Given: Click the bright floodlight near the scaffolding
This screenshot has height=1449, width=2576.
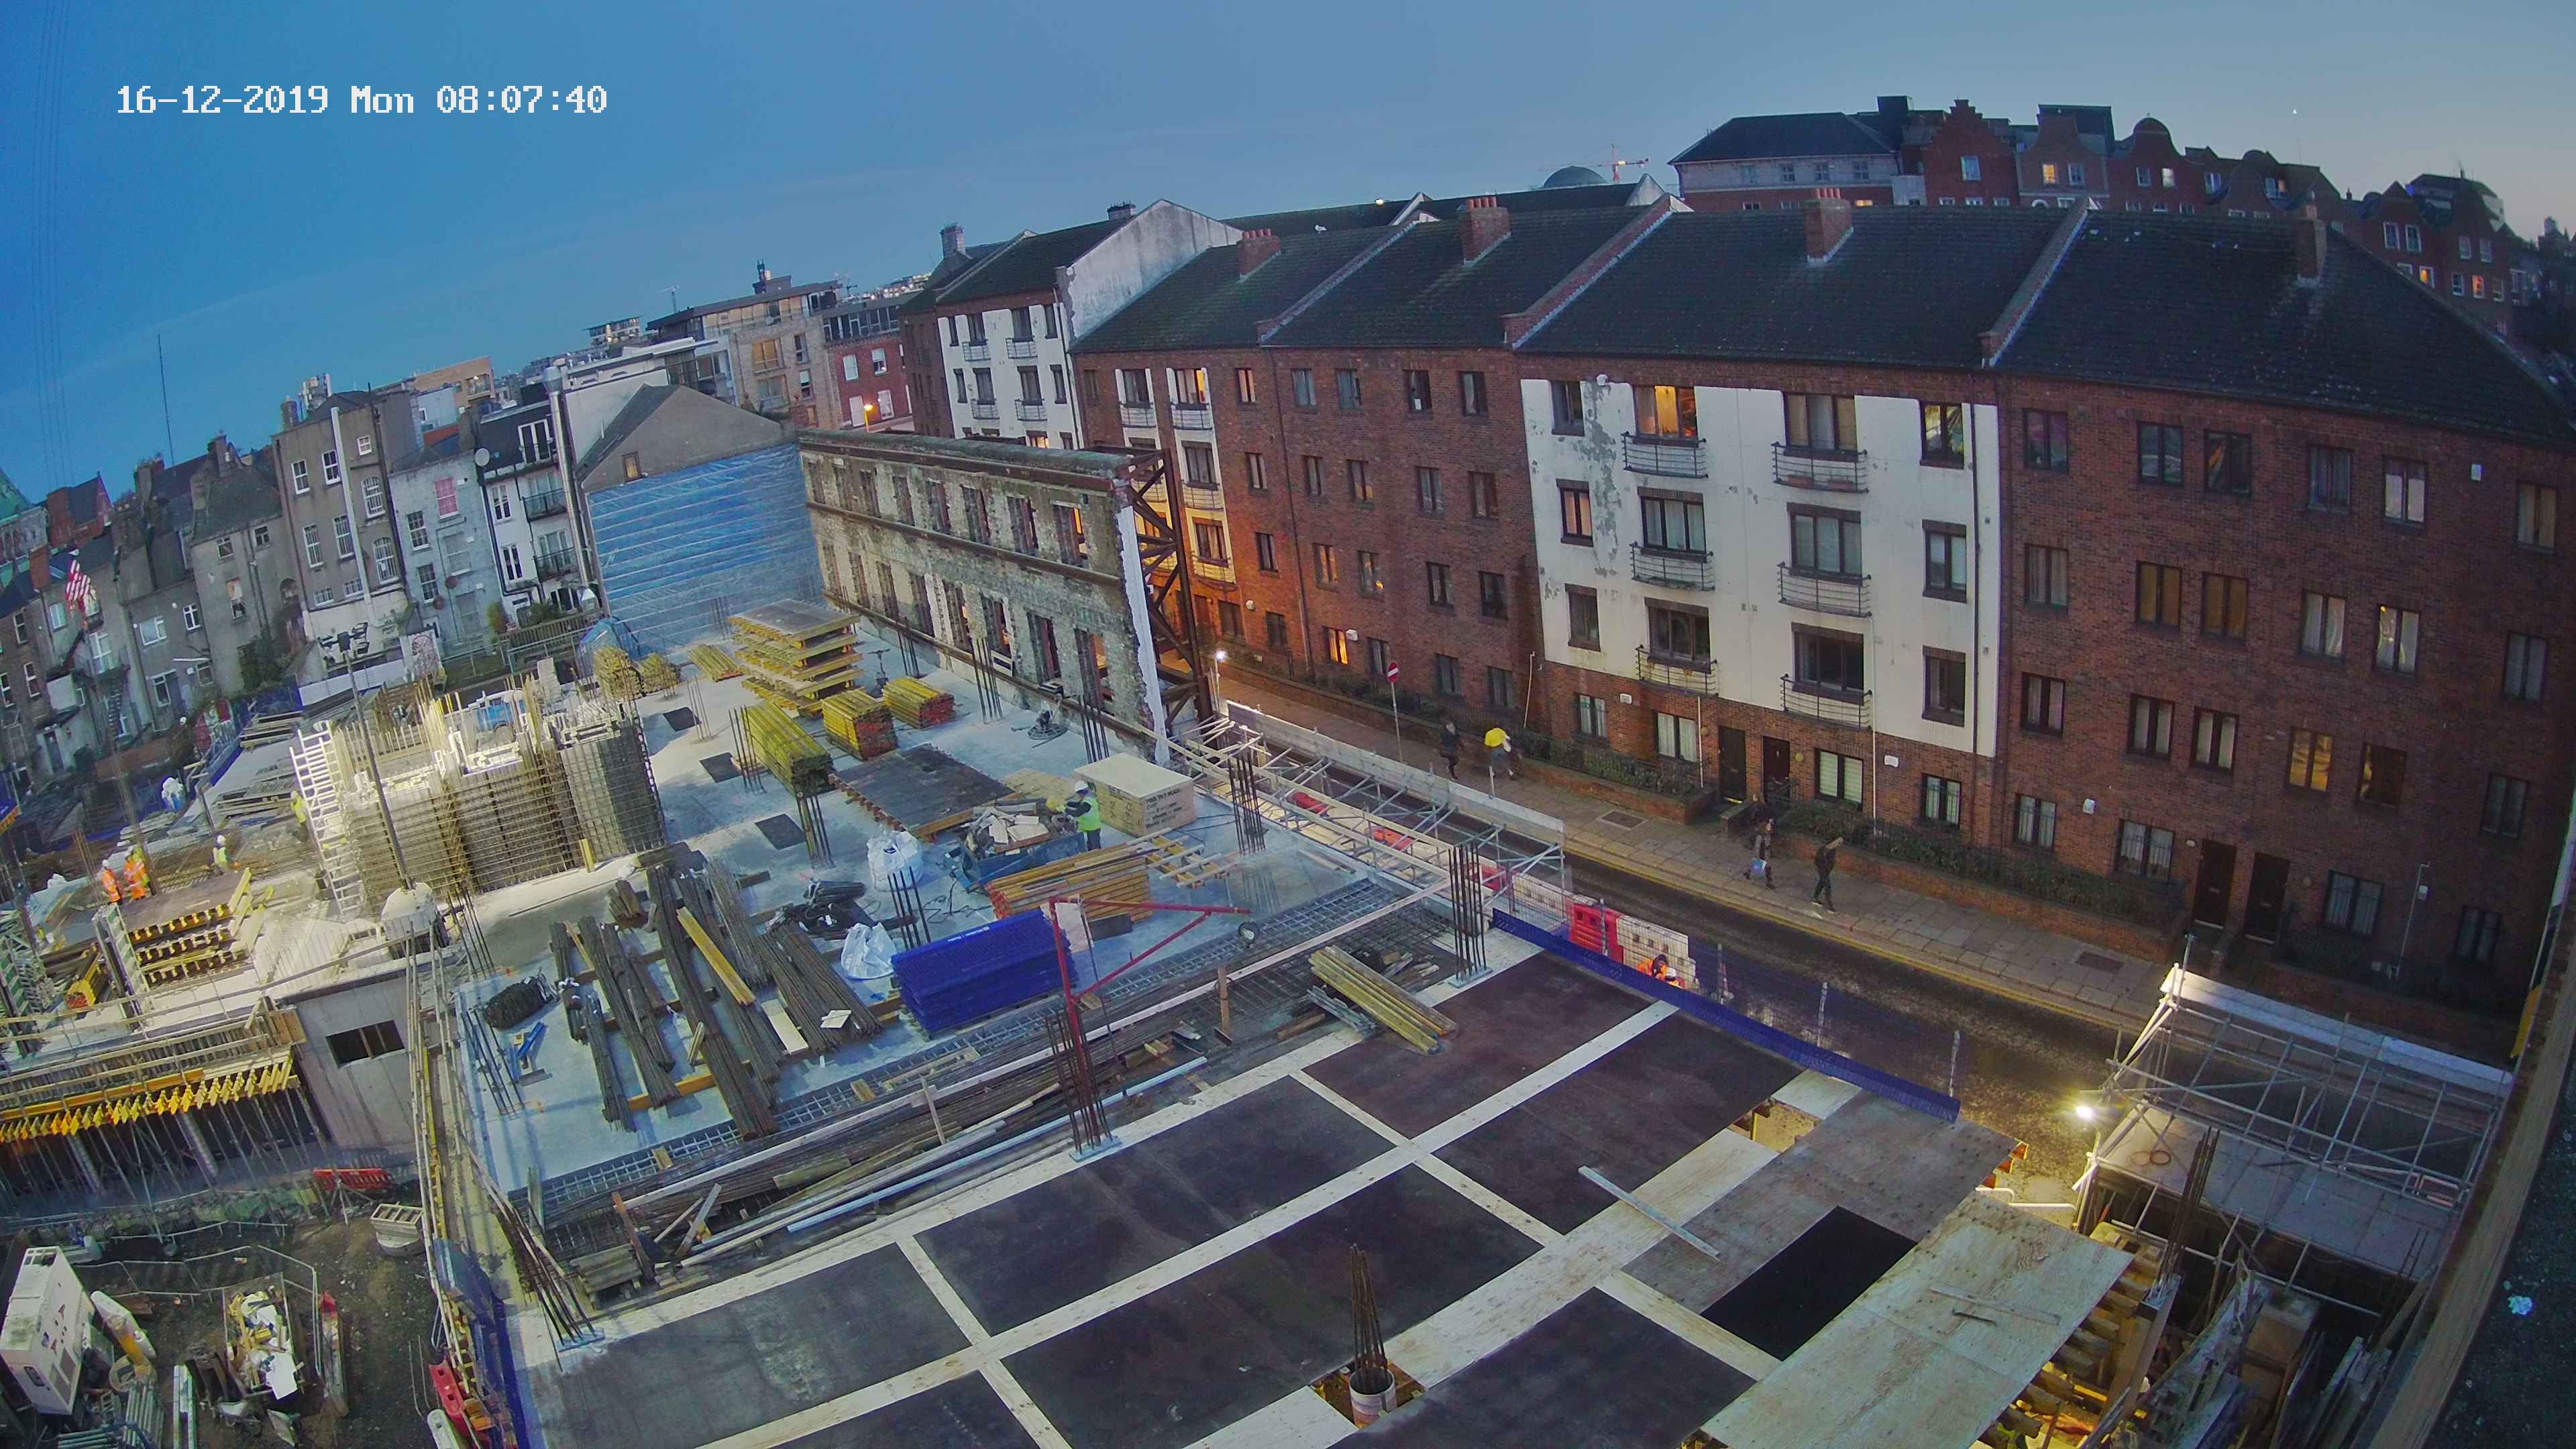Looking at the screenshot, I should pyautogui.click(x=2083, y=1111).
